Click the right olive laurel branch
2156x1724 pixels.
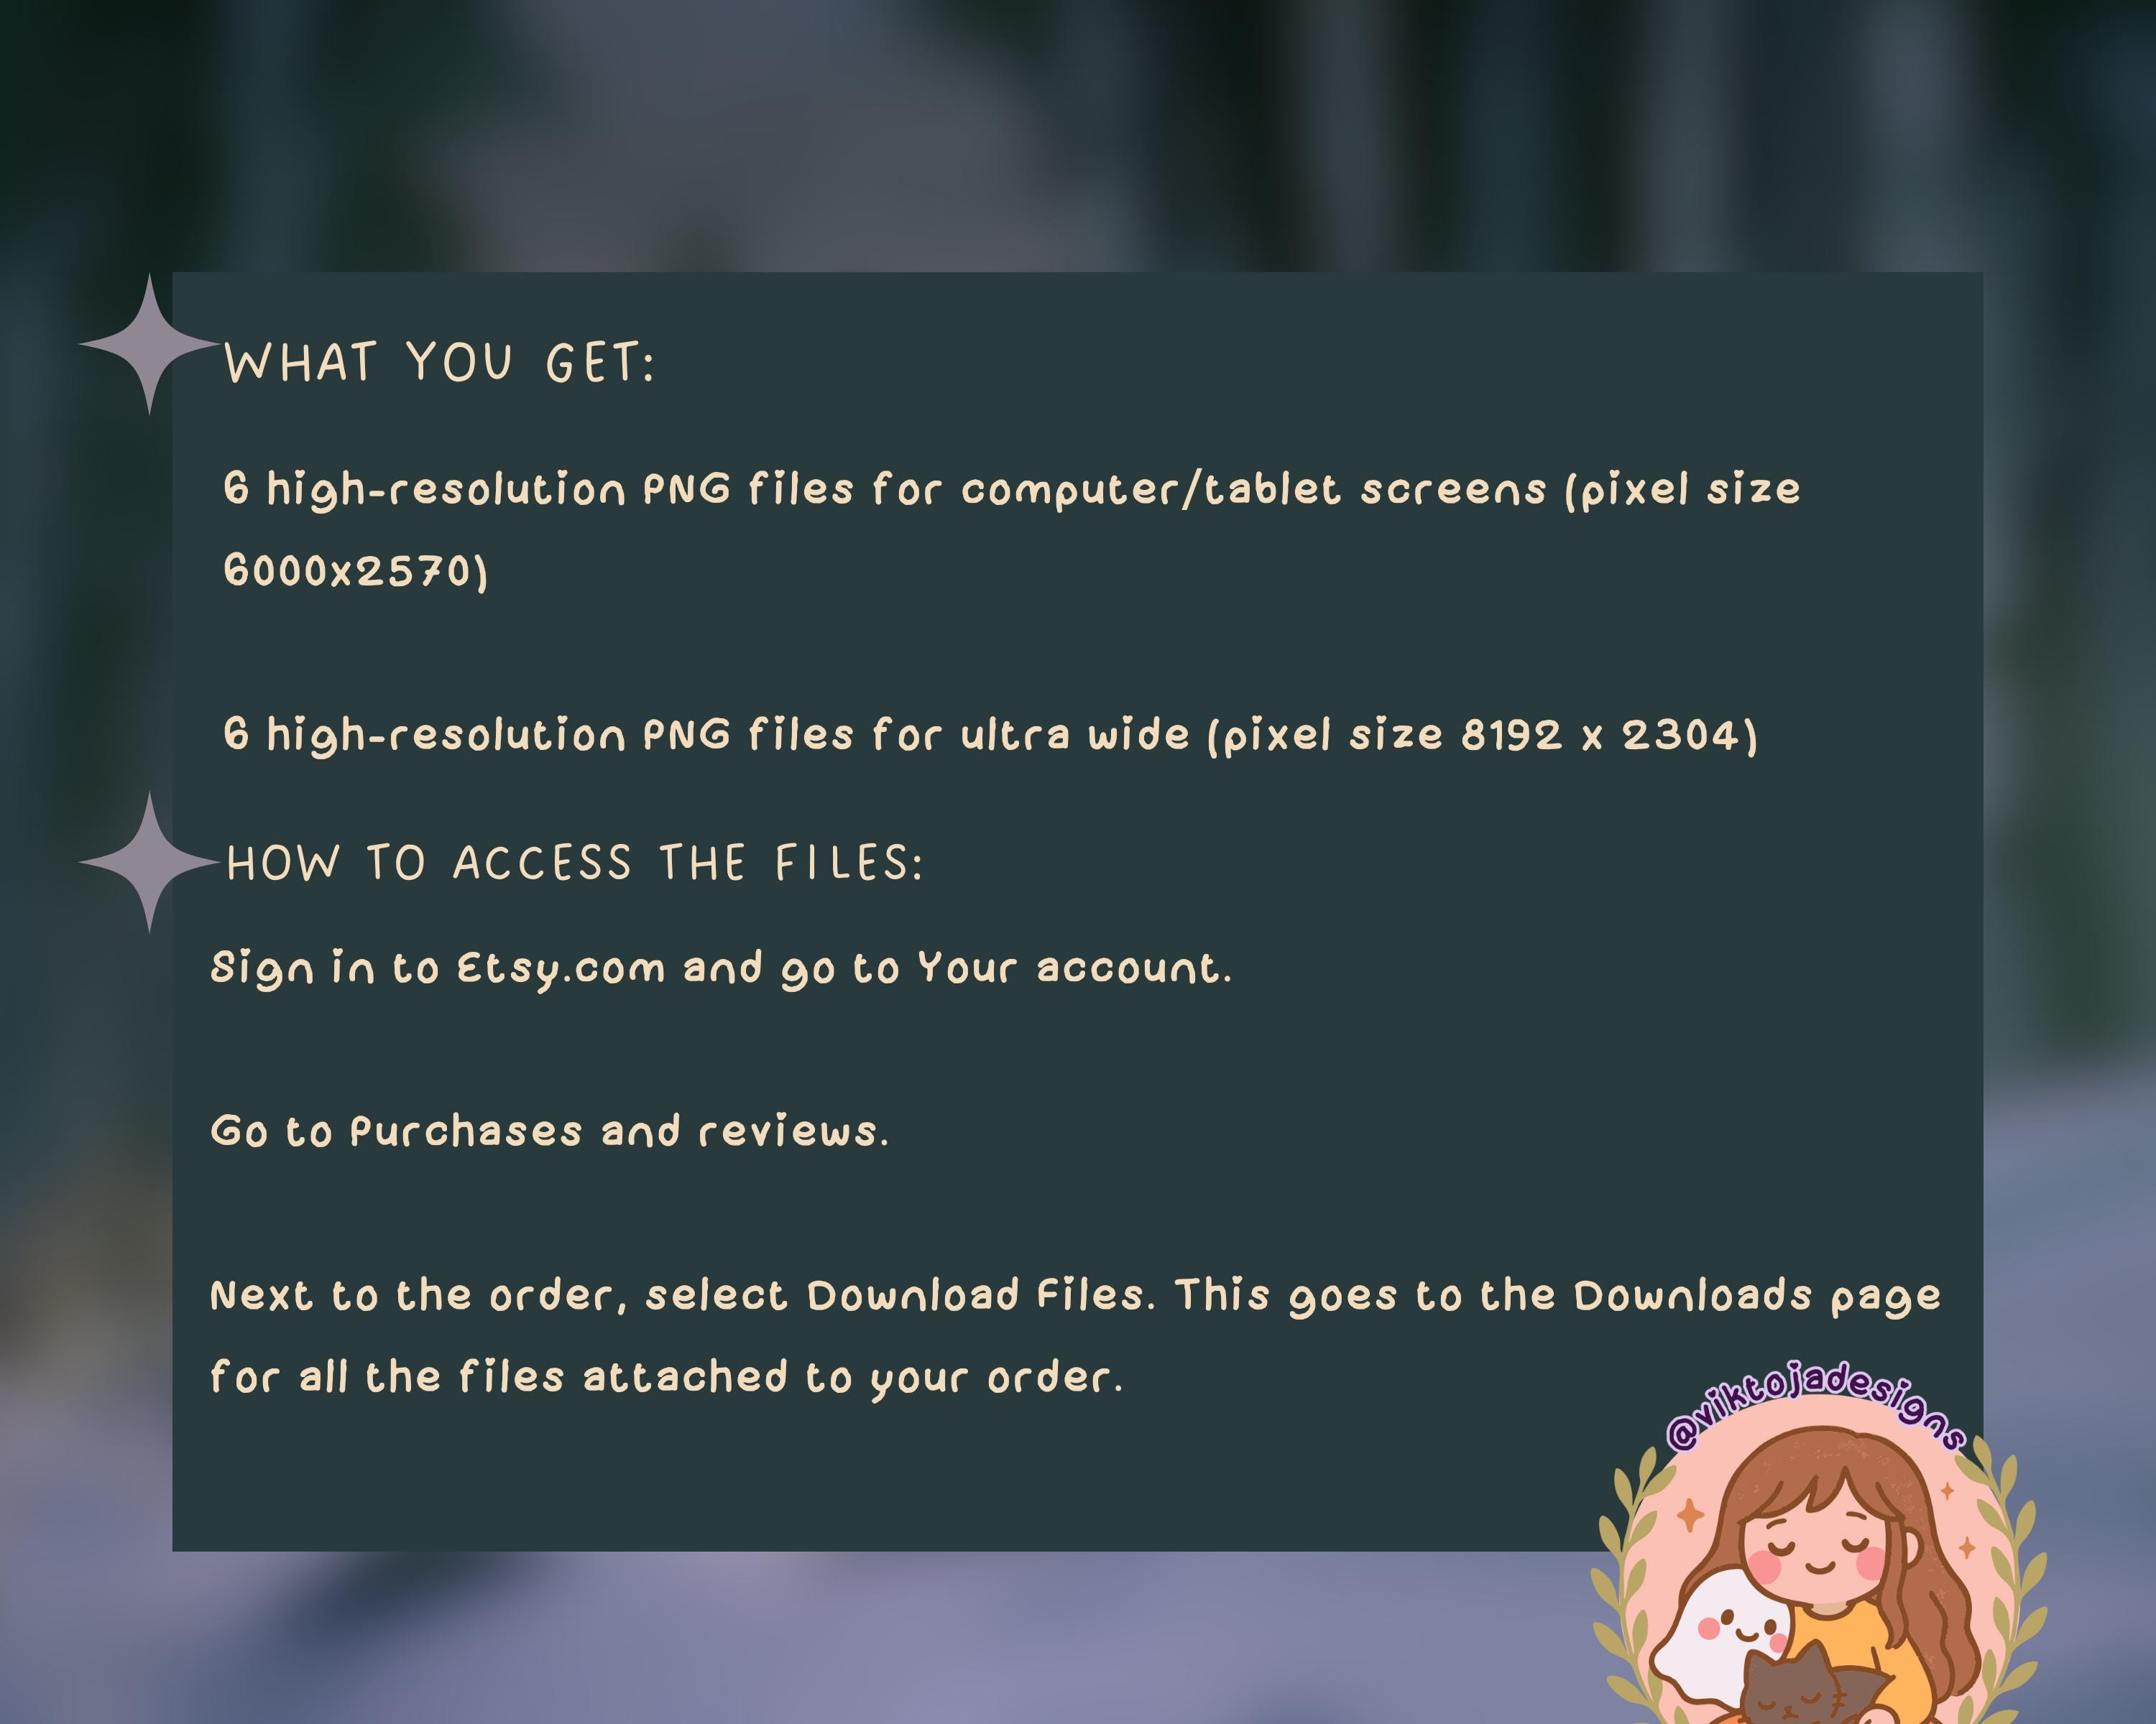[2010, 1589]
